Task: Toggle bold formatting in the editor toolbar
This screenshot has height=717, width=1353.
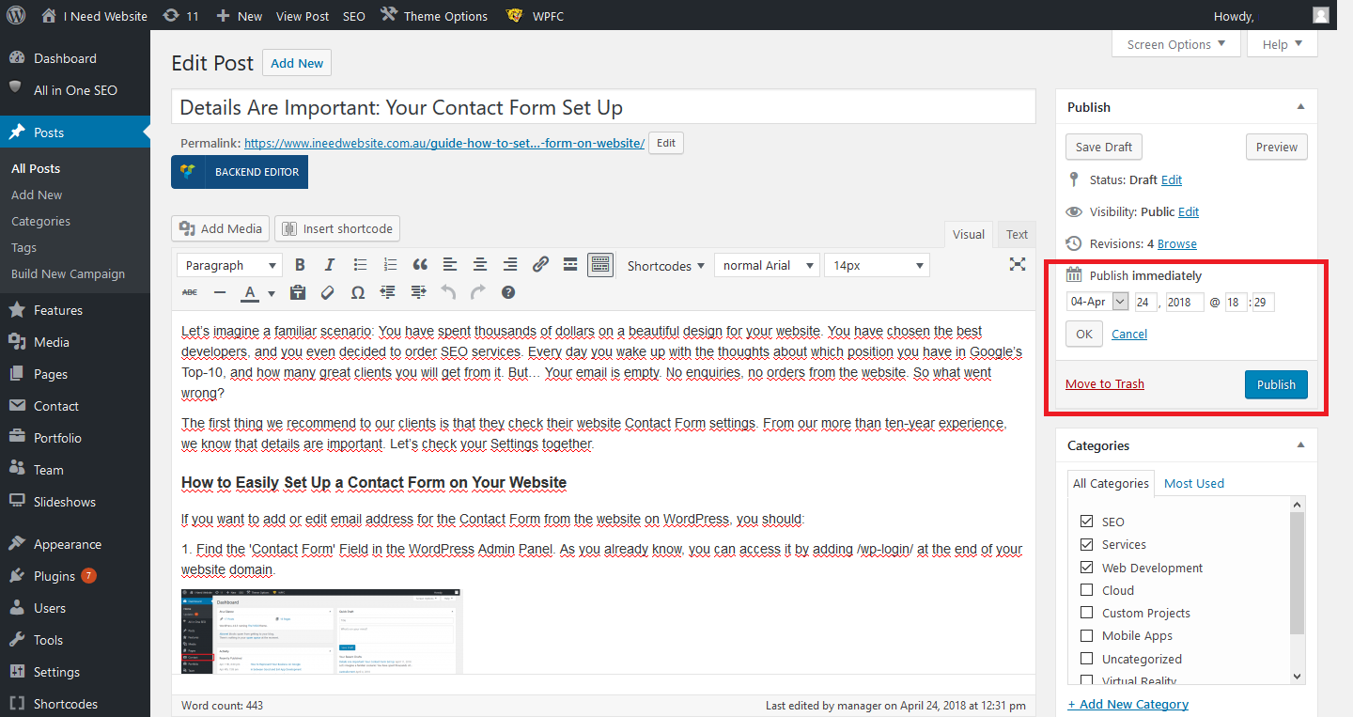Action: click(300, 265)
